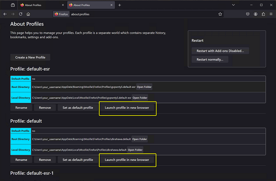
Task: Bookmark this page with star icon
Action: [220, 14]
